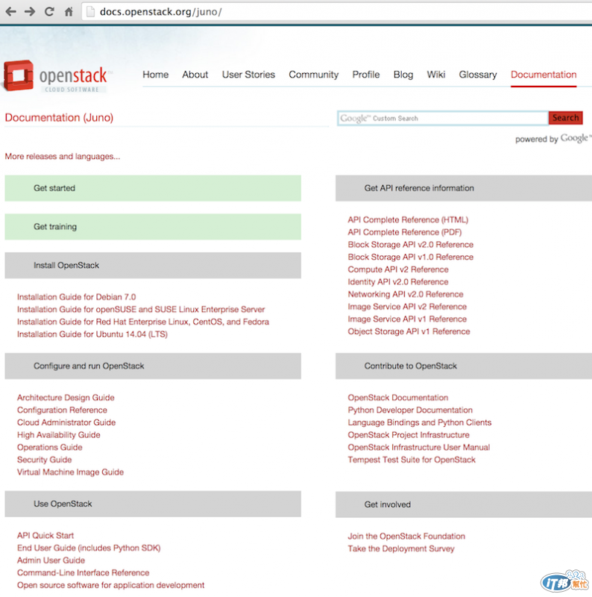This screenshot has height=597, width=592.
Task: Open OpenStack Documentation contribute link
Action: tap(398, 398)
